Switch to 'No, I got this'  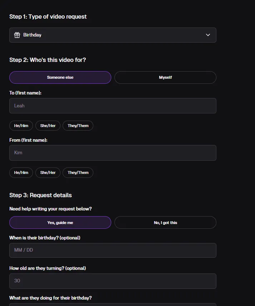(x=165, y=223)
